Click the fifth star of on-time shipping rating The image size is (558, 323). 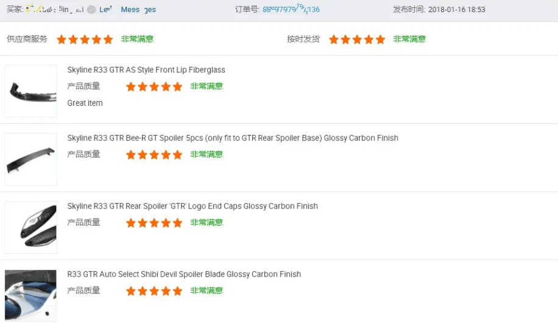pyautogui.click(x=381, y=40)
